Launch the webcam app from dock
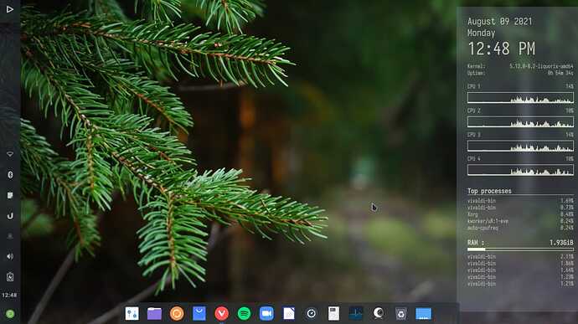Screen dimensions: 578x324 point(379,313)
